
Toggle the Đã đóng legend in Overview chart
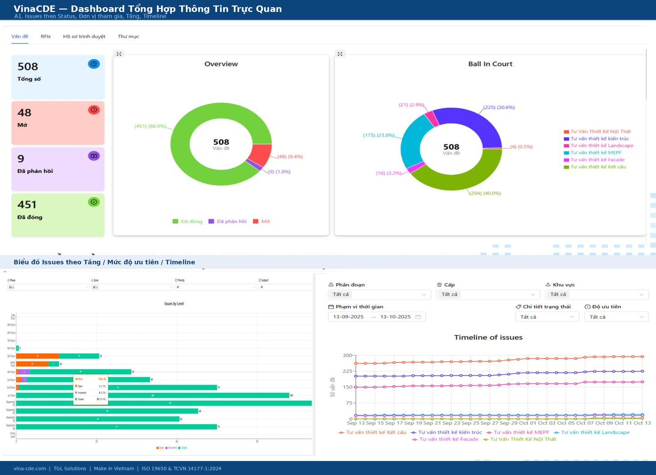[187, 221]
